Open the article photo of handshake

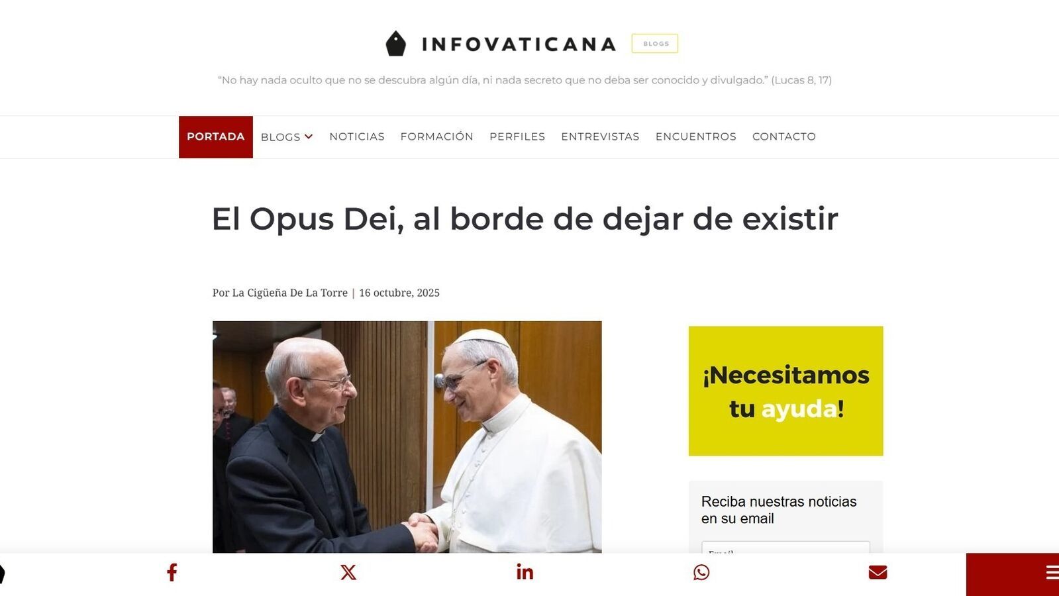(x=407, y=437)
